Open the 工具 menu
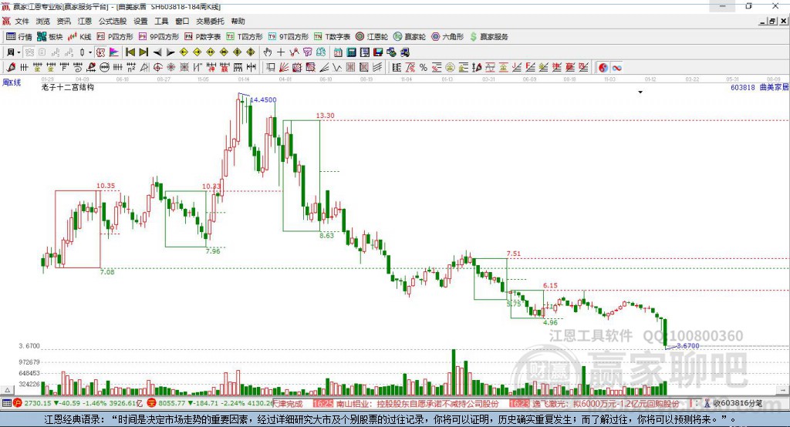Viewport: 790px width, 427px height. (x=161, y=21)
